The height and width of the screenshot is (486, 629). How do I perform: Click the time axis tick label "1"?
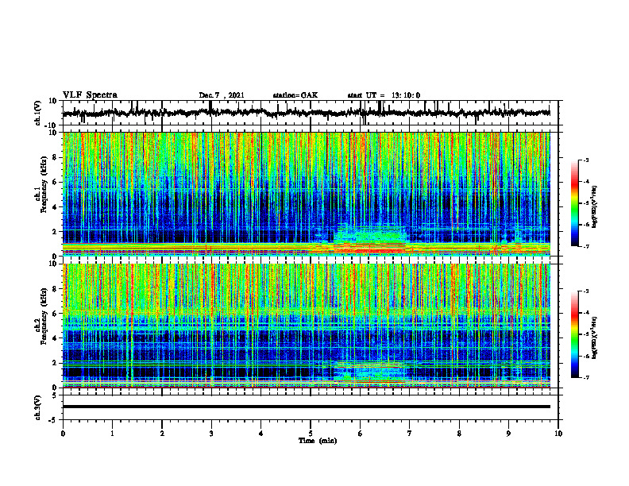(112, 434)
